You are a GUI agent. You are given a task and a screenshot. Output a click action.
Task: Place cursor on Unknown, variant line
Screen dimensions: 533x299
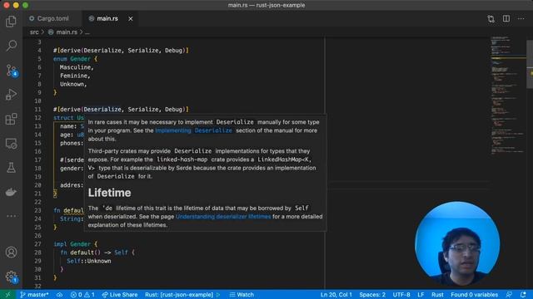73,85
